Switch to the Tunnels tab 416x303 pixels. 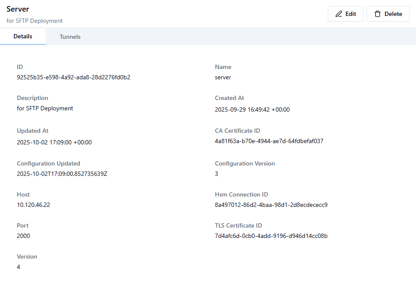70,37
